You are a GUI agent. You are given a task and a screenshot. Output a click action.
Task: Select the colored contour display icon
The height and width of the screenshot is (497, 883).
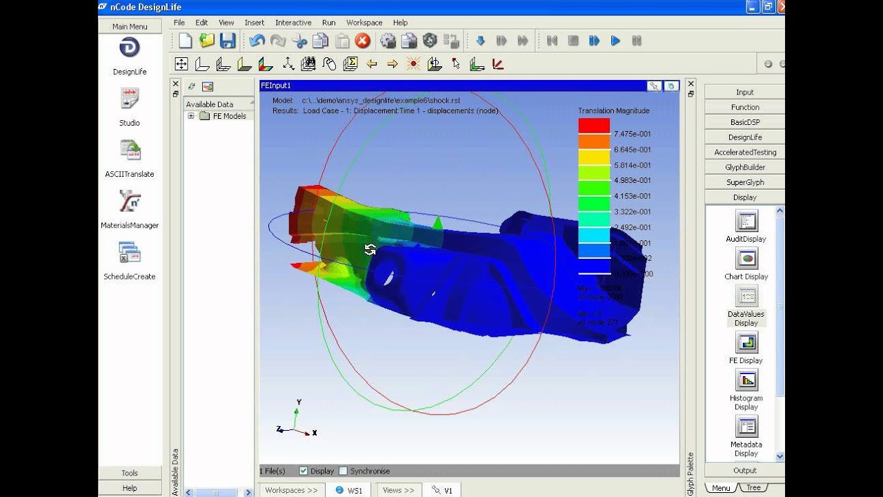tap(266, 64)
